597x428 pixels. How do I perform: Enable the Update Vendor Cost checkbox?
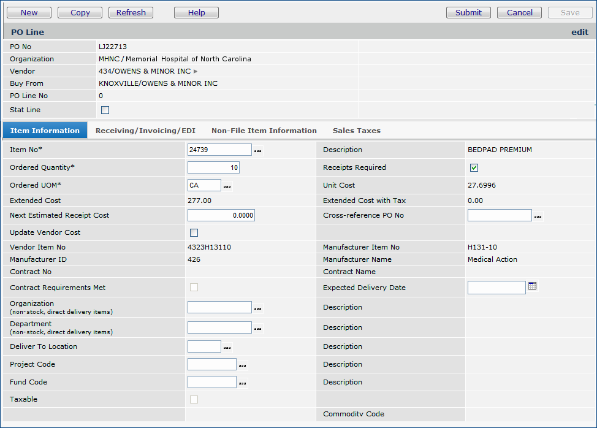(194, 232)
